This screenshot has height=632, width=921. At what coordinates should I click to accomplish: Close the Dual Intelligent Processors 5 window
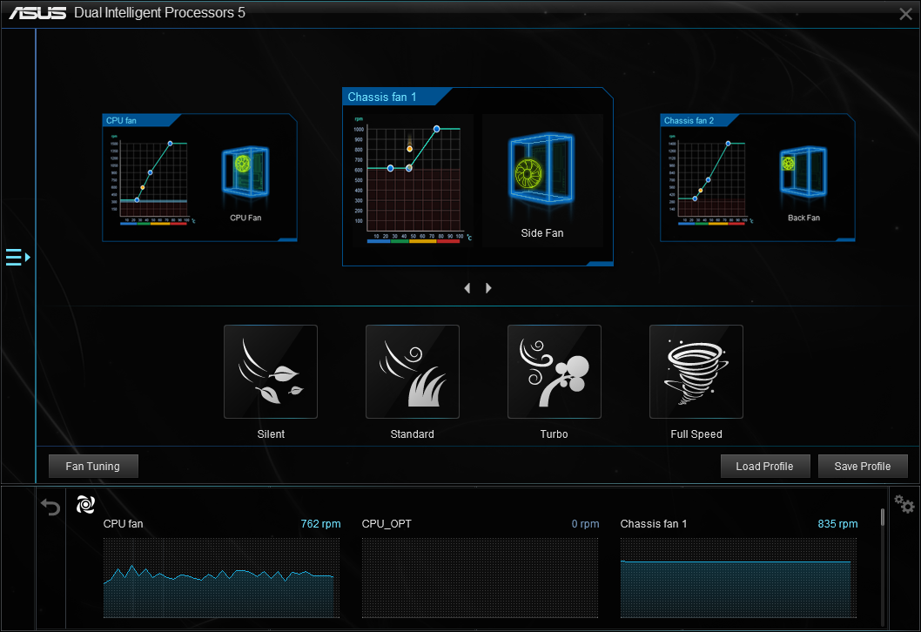905,14
